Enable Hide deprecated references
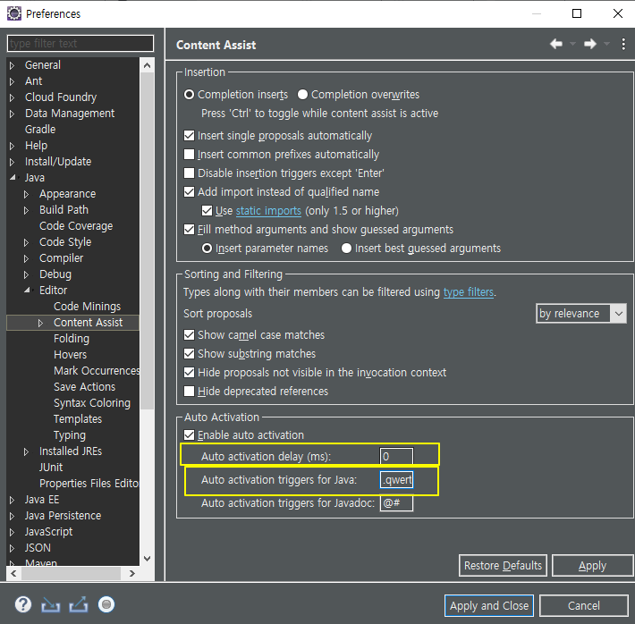This screenshot has width=635, height=624. (x=189, y=392)
